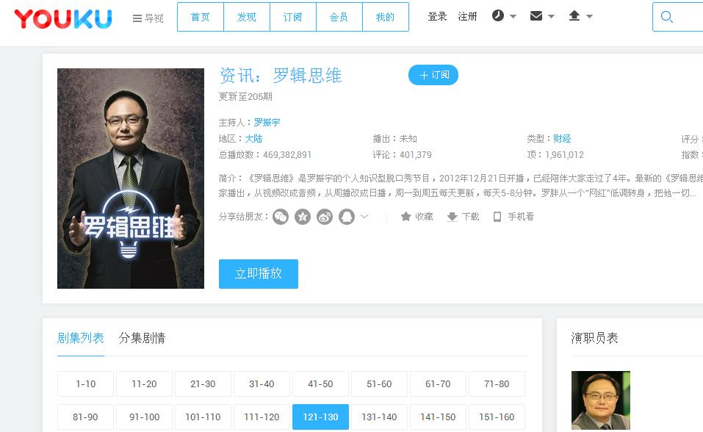Viewport: 703px width, 432px height.
Task: Select episodes 51-60
Action: (379, 384)
